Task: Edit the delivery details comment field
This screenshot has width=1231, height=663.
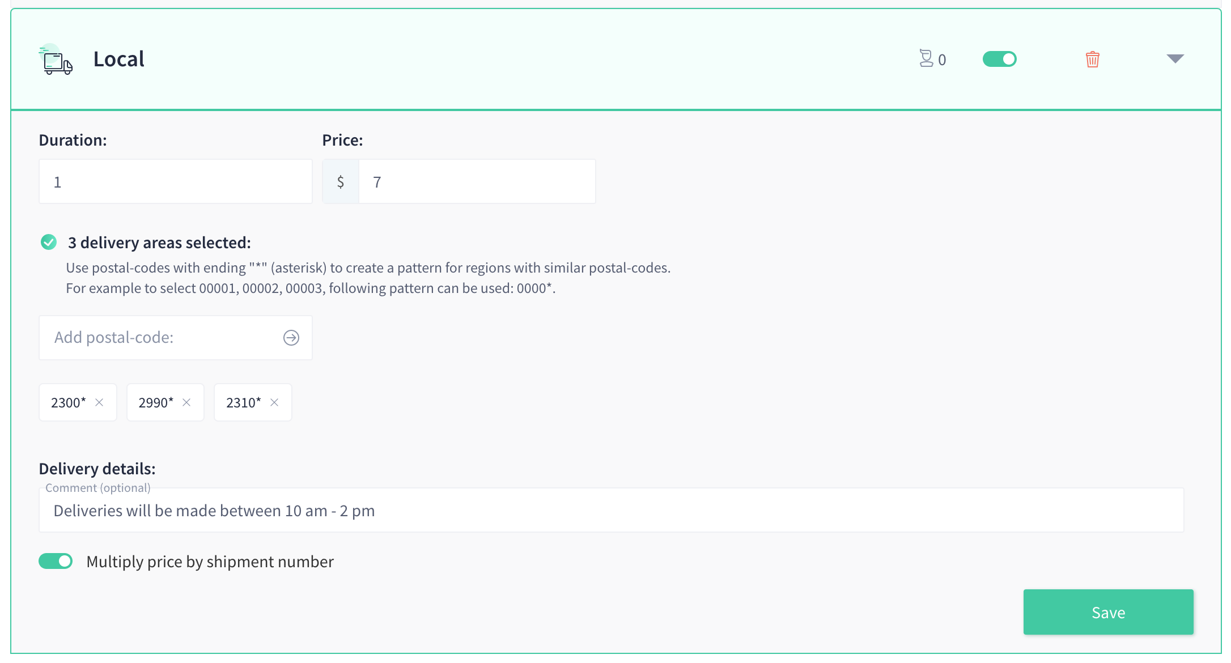Action: click(611, 510)
